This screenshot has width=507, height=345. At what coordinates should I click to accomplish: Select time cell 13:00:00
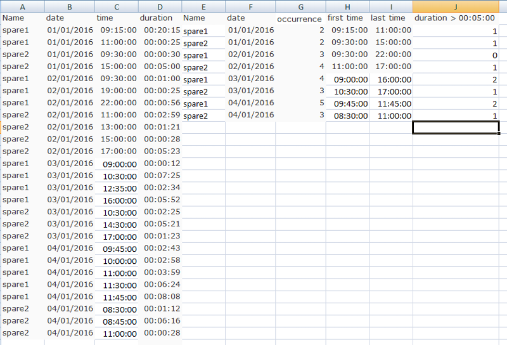click(x=117, y=127)
